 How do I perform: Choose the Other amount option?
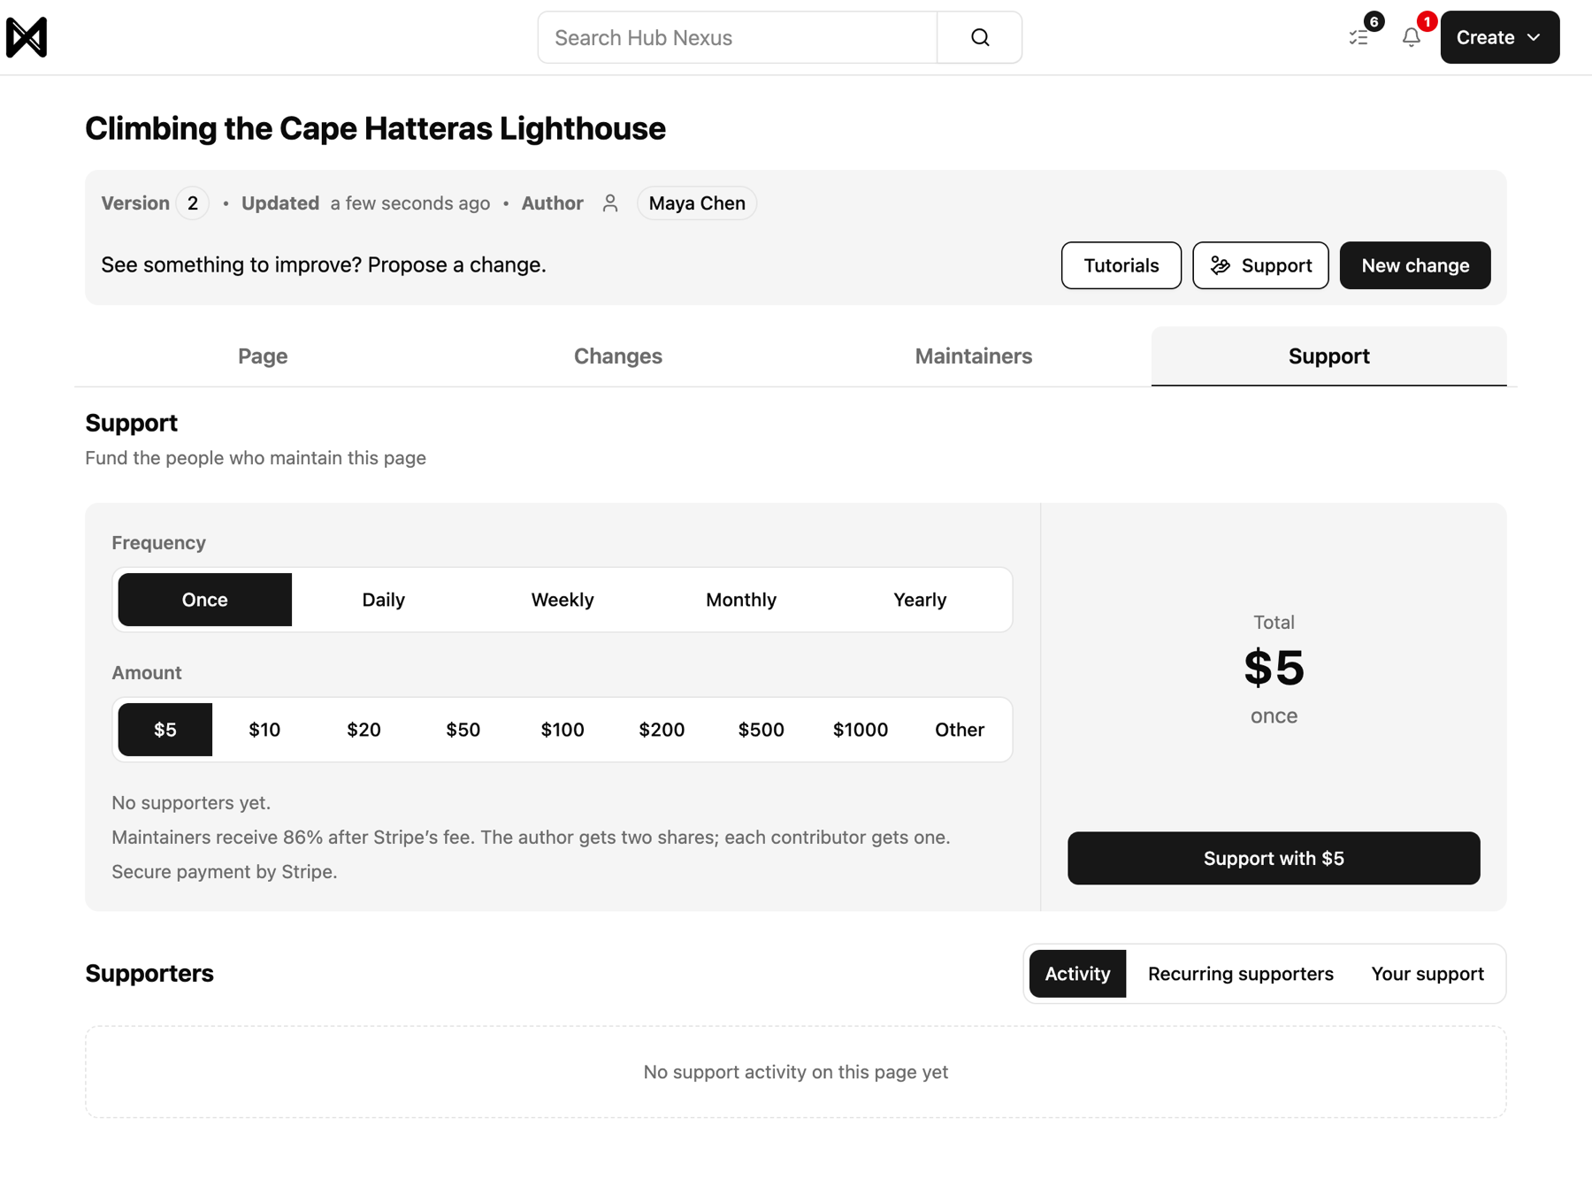(960, 730)
